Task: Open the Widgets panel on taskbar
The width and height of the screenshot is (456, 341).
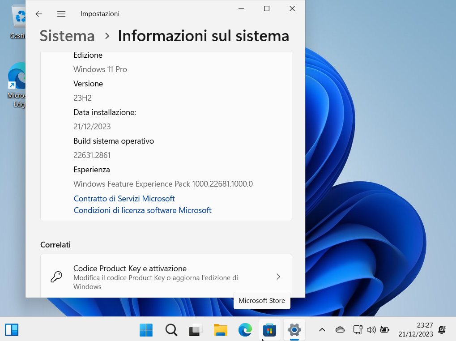Action: coord(12,330)
